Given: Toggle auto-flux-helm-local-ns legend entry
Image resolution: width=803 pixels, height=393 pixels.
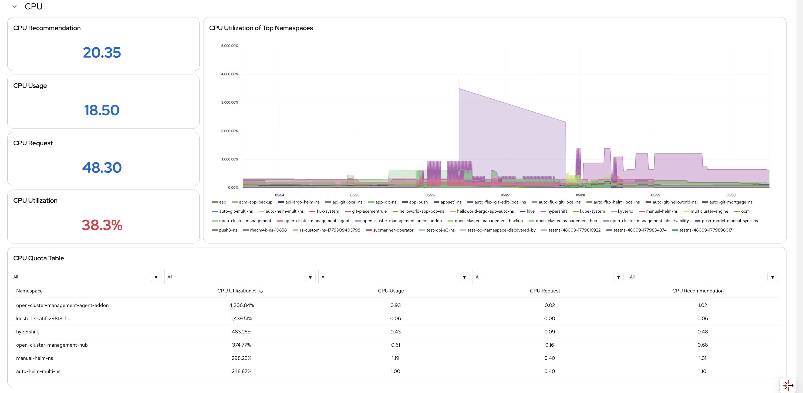Looking at the screenshot, I should (x=613, y=202).
